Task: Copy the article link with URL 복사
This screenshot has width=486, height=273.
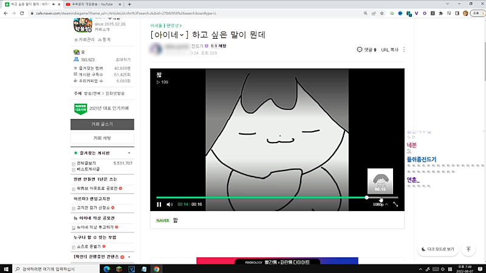Action: [x=389, y=50]
